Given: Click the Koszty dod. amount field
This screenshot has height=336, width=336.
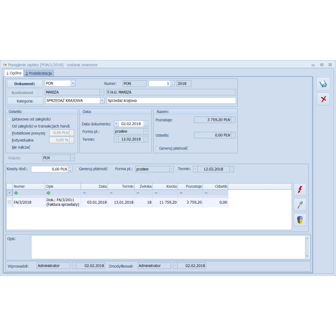Looking at the screenshot, I should pyautogui.click(x=49, y=169).
